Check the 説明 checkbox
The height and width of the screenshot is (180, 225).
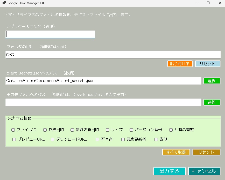tap(156, 140)
